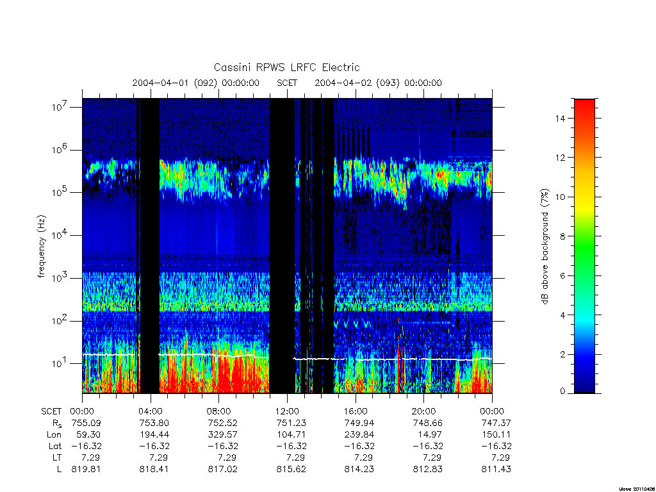Screen dimensions: 656x492
Task: Select the 10^3 frequency tick label
Action: point(60,278)
